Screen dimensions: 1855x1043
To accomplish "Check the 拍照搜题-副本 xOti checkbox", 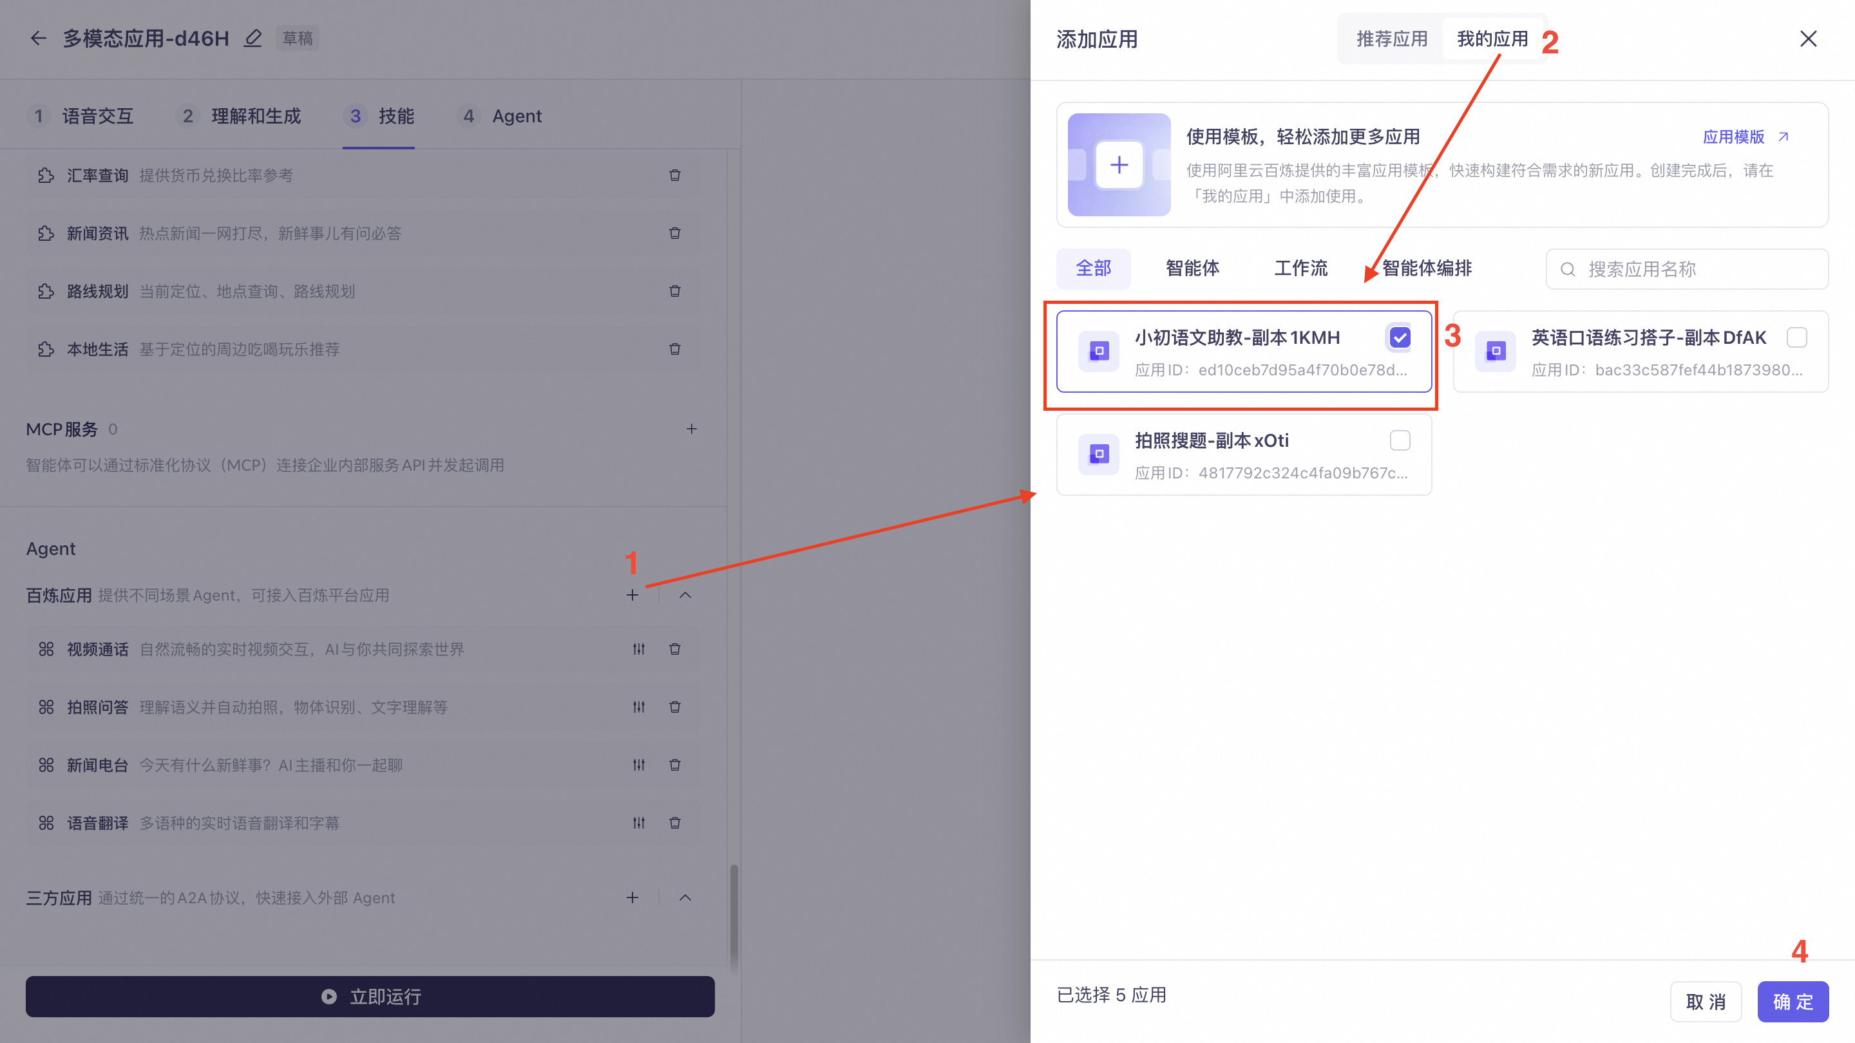I will tap(1400, 440).
